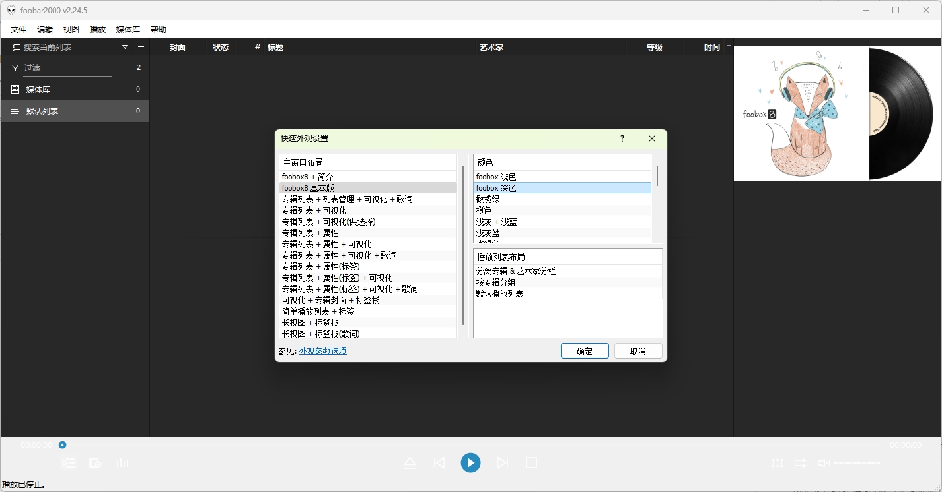The height and width of the screenshot is (492, 942).
Task: Select layout 'foobox8 + 简介'
Action: pyautogui.click(x=368, y=177)
